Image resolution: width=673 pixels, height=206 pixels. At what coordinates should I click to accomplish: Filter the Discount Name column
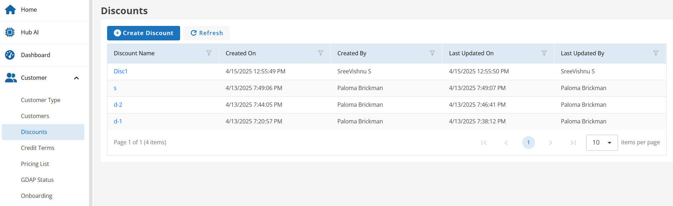(209, 53)
